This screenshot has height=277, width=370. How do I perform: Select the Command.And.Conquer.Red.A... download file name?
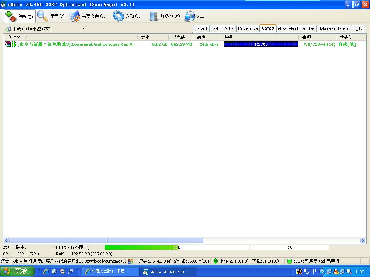(77, 44)
